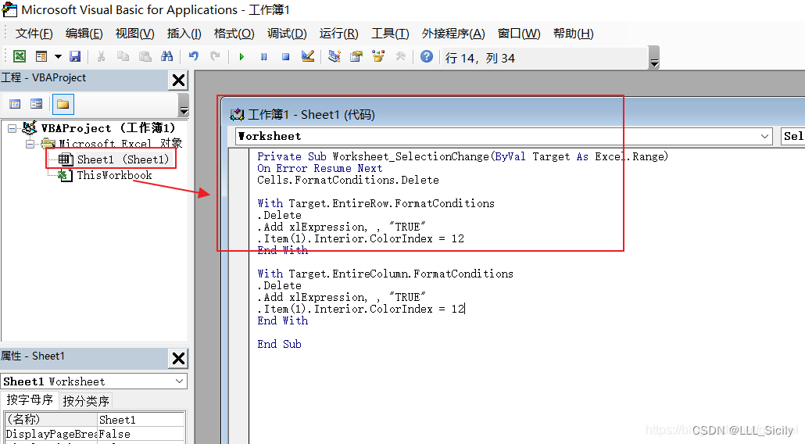Viewport: 805px width, 444px height.
Task: Click 'With Target.EntireColumn.FormatConditions' line
Action: (x=385, y=274)
